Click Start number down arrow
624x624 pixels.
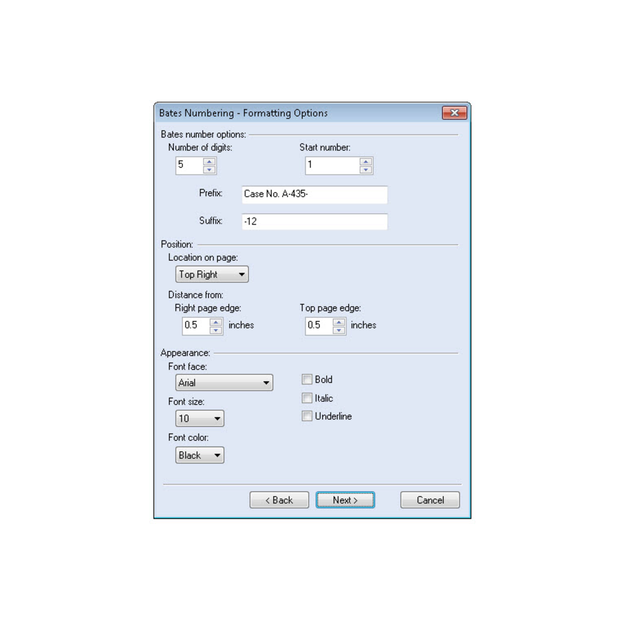[366, 170]
